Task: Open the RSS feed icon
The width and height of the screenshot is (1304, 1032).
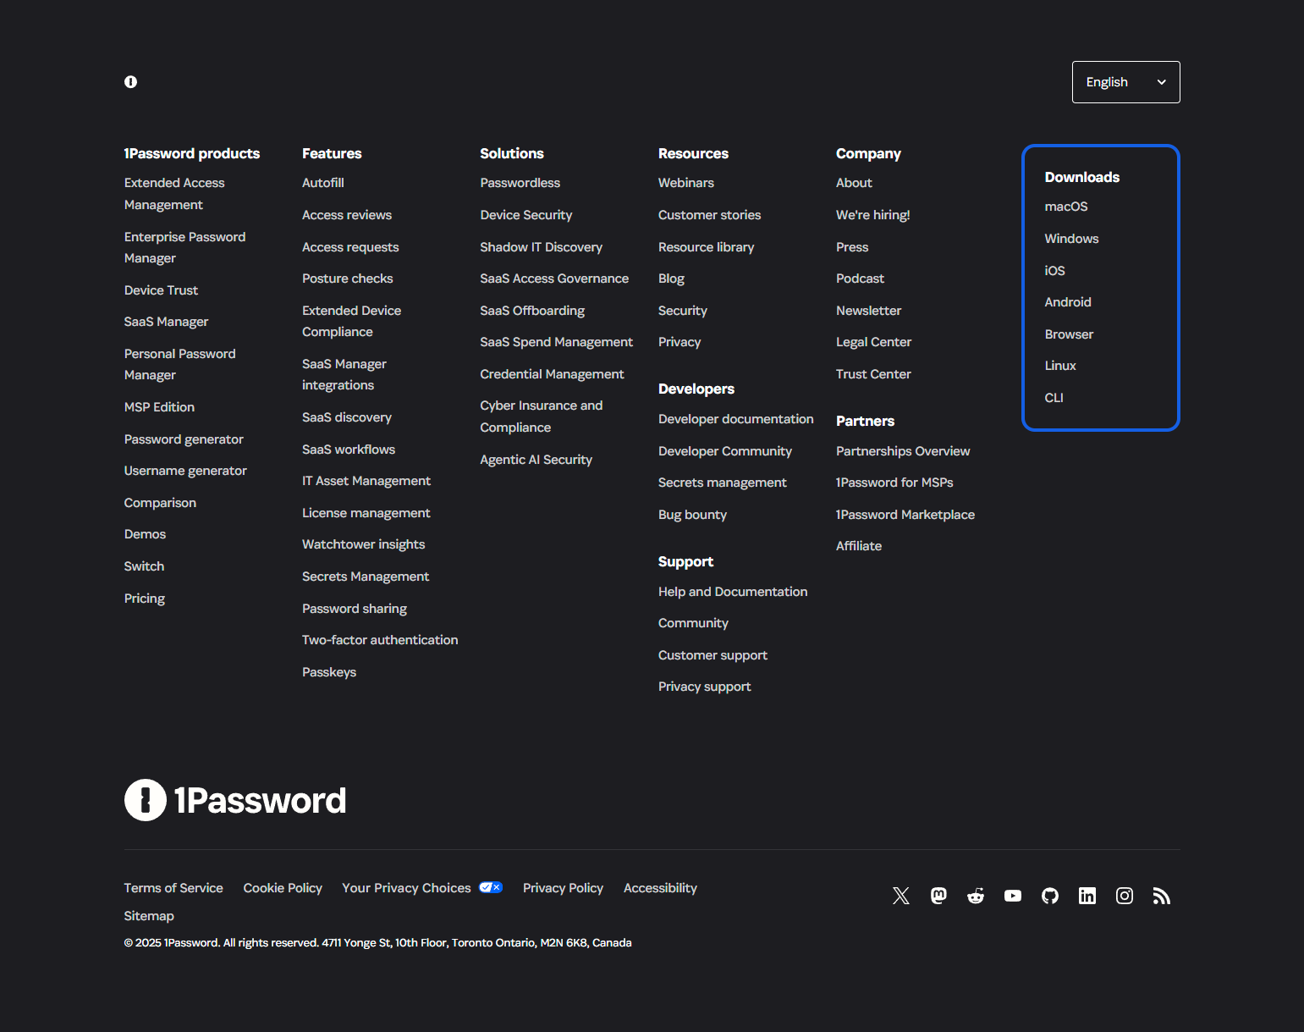Action: 1161,896
